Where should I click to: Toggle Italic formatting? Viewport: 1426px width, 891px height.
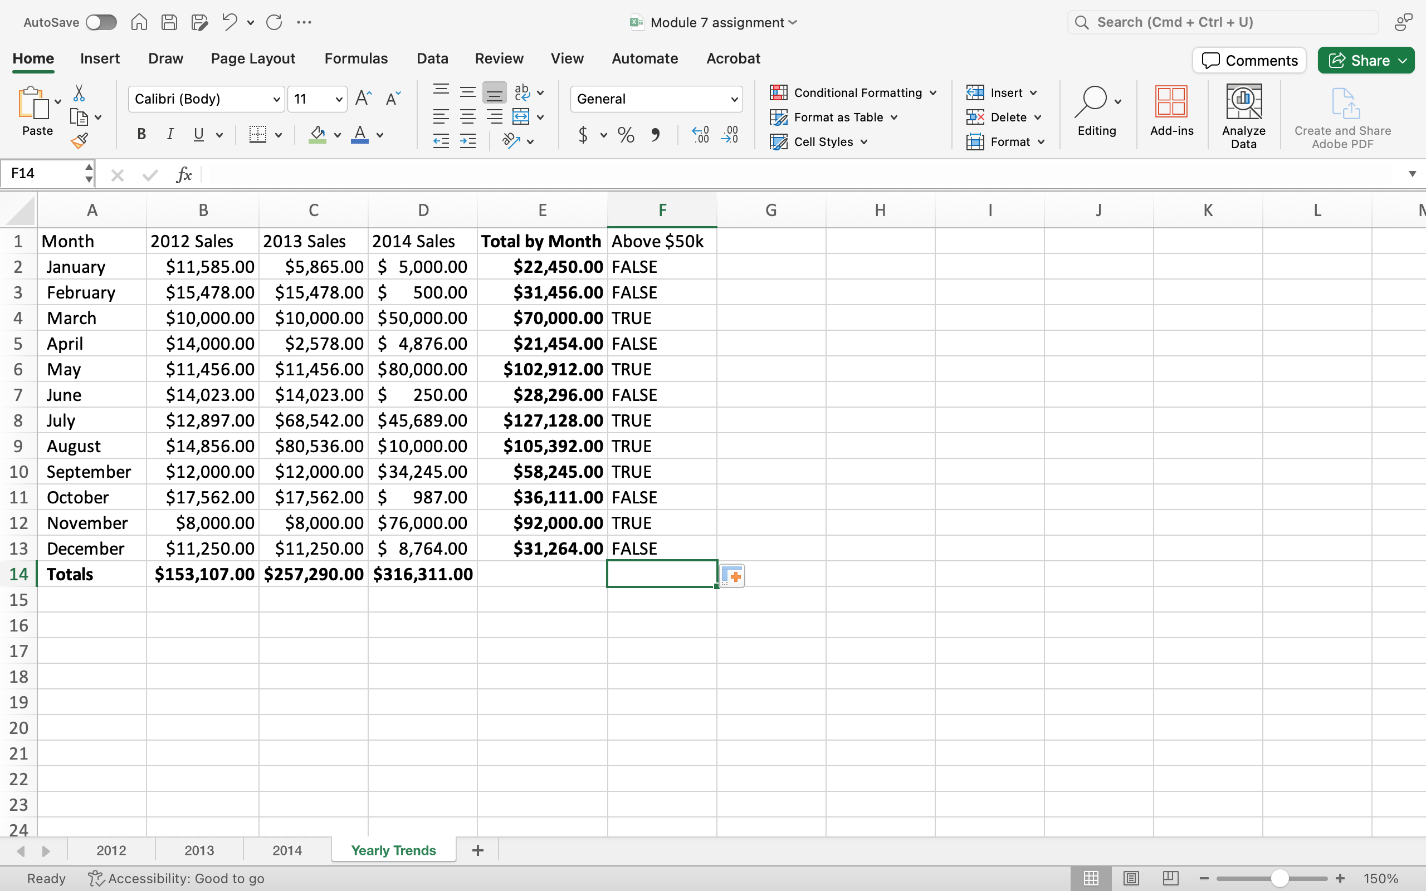click(170, 134)
